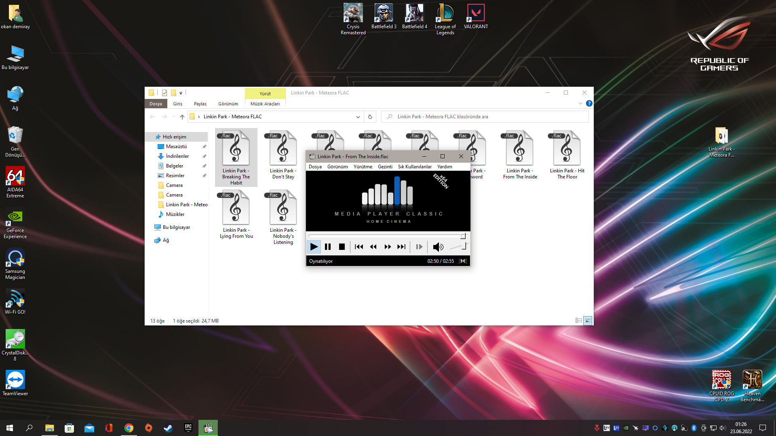Screen dimensions: 776x436
Task: Click the Play button in player
Action: (x=314, y=247)
